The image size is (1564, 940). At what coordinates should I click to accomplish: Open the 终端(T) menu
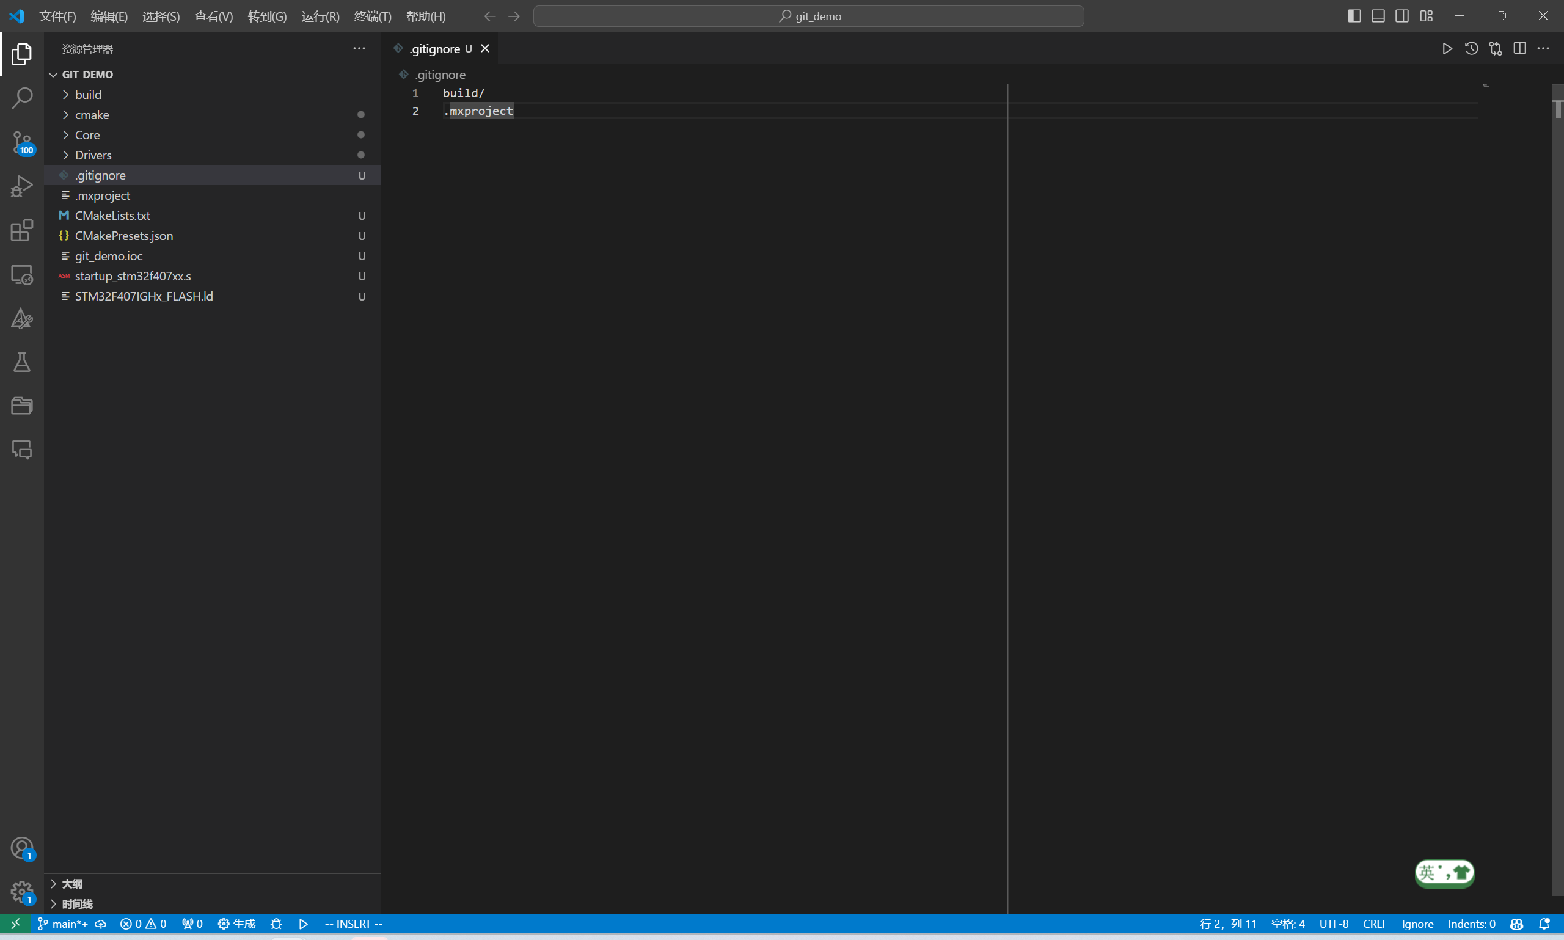point(372,16)
